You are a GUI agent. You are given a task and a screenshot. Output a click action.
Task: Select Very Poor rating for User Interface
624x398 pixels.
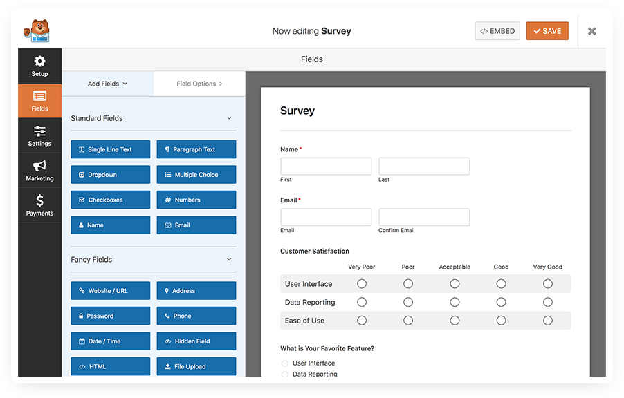tap(361, 283)
